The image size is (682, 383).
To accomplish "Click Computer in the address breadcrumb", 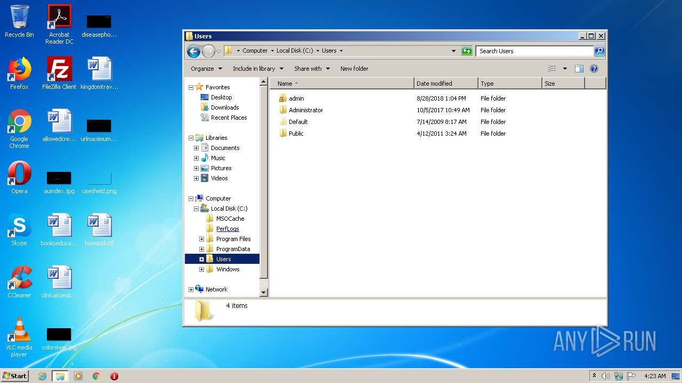I will point(255,51).
